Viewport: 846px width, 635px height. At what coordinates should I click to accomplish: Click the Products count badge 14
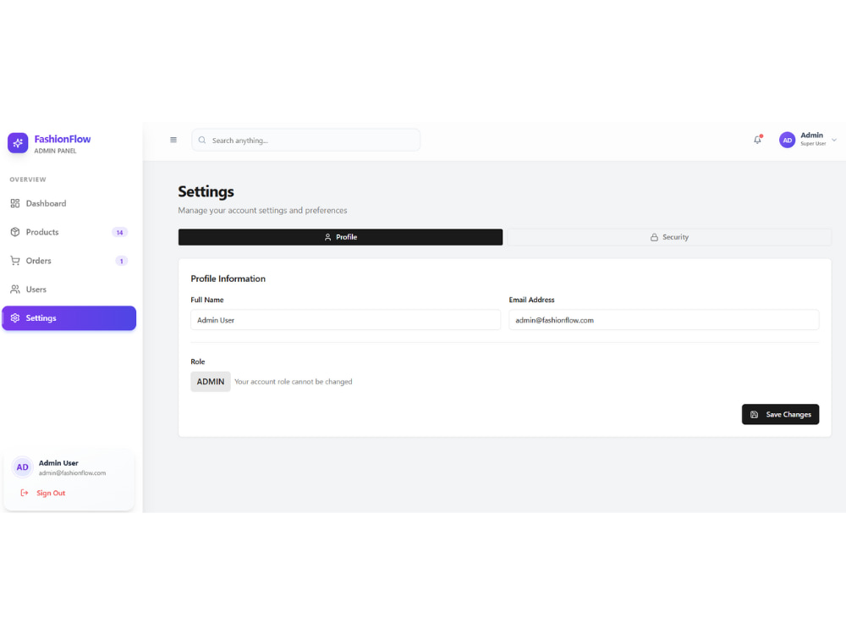pyautogui.click(x=120, y=232)
